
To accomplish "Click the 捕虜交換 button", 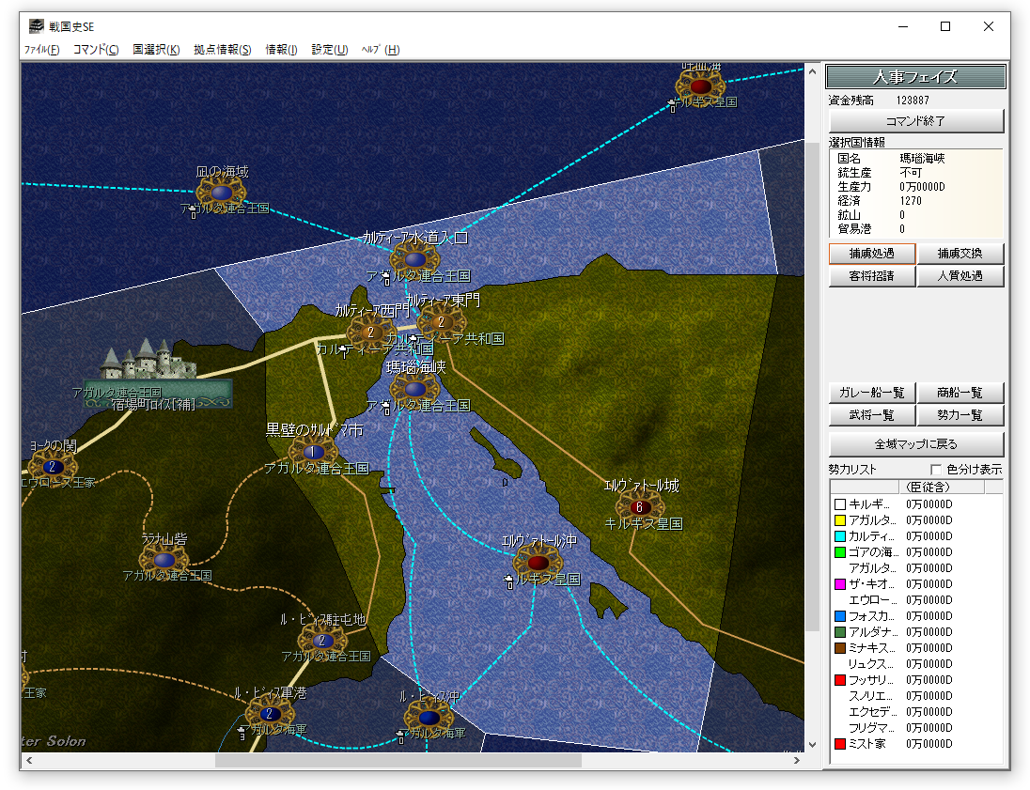I will pos(960,254).
